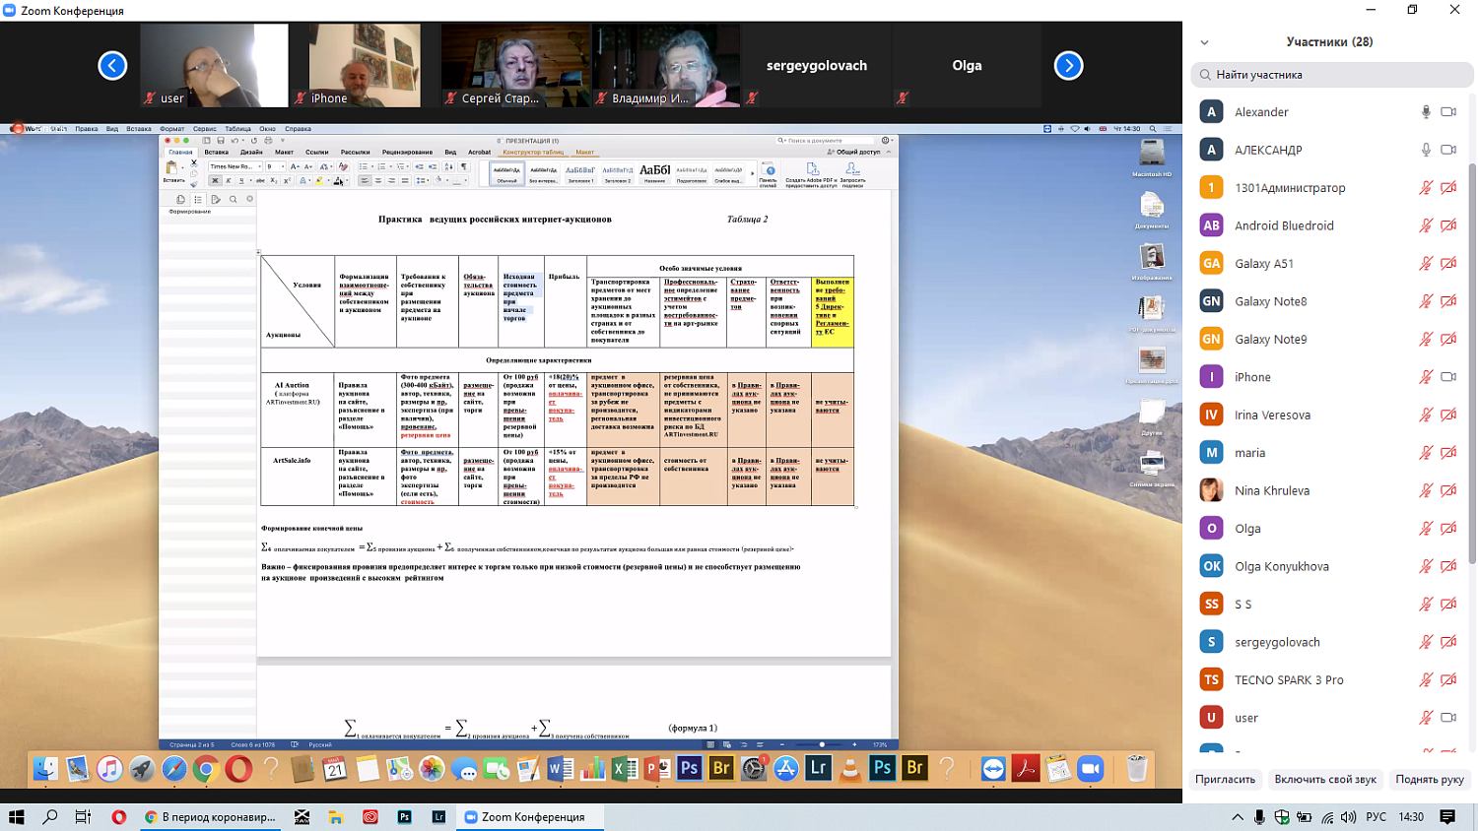
Task: Select the 'user' video thumbnail
Action: (x=215, y=66)
